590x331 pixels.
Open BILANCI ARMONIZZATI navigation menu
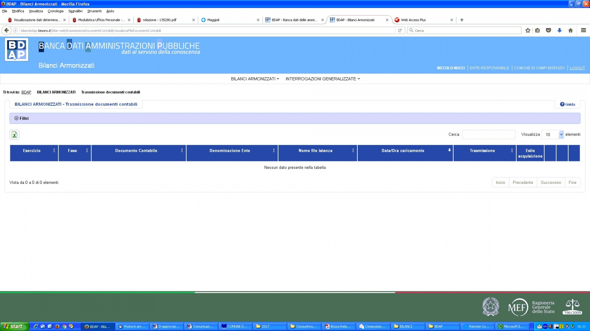(255, 79)
